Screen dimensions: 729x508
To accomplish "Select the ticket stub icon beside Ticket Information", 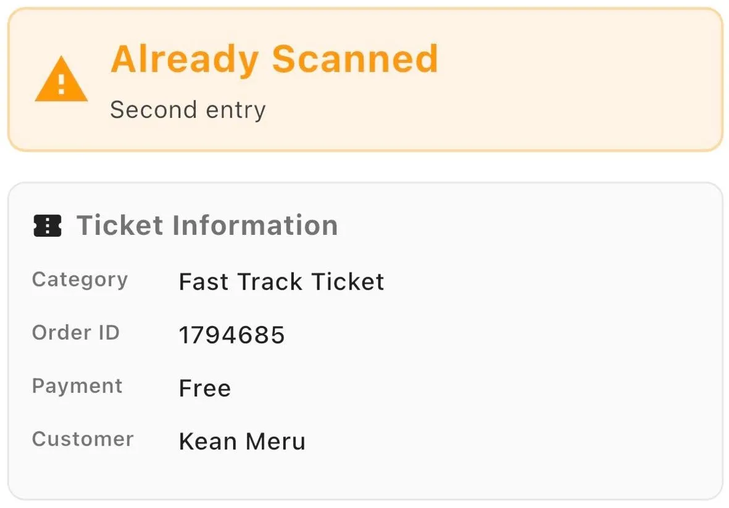I will pos(46,226).
